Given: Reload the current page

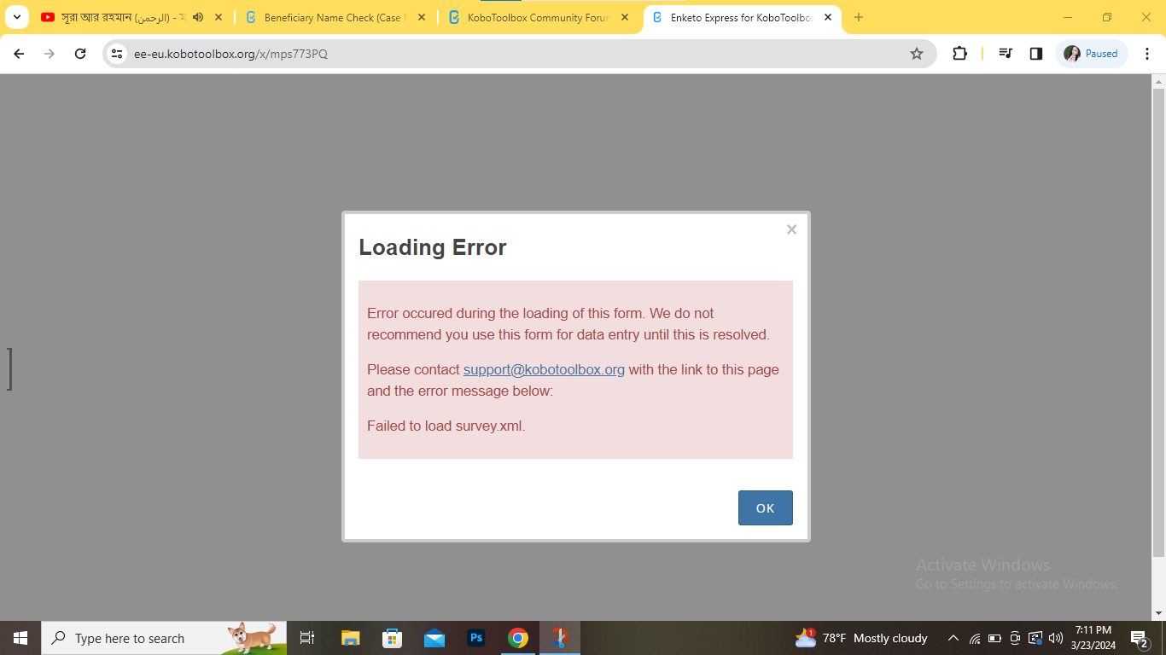Looking at the screenshot, I should click(80, 54).
